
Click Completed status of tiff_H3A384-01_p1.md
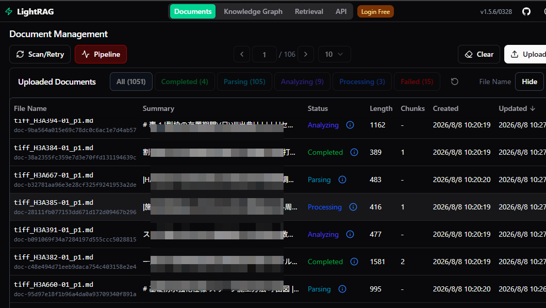coord(325,152)
